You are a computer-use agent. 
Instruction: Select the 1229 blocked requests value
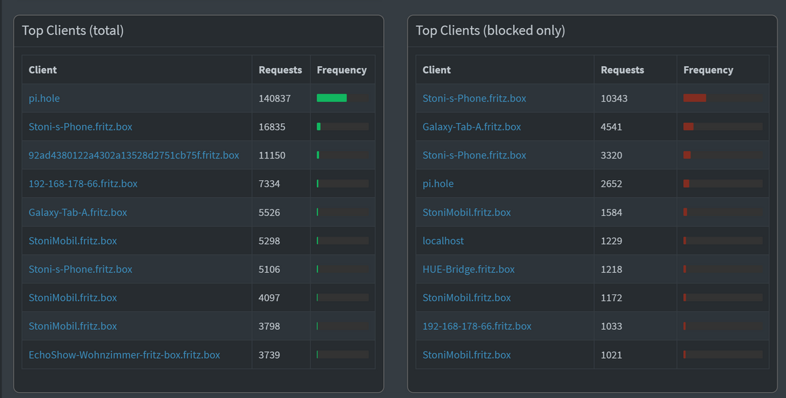click(x=611, y=241)
